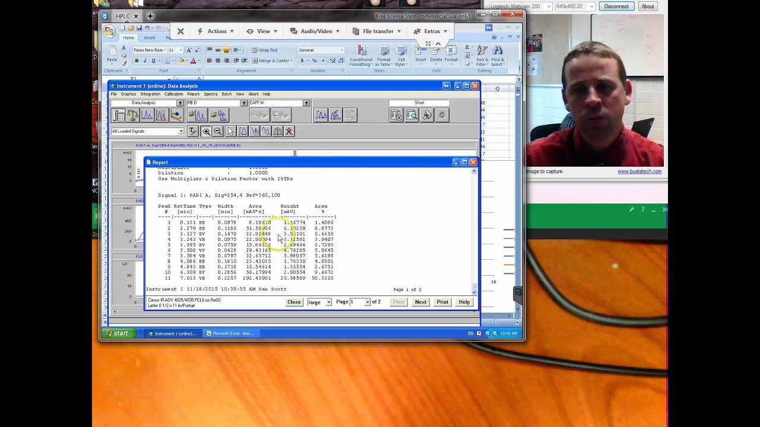Expand the Data Analysis view dropdown

click(180, 103)
